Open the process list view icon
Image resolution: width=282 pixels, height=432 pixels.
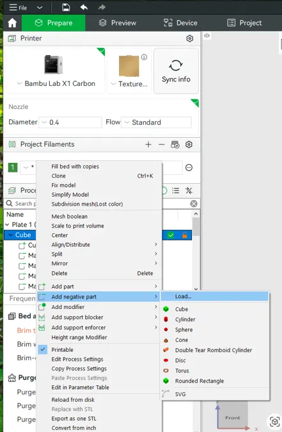pos(176,190)
